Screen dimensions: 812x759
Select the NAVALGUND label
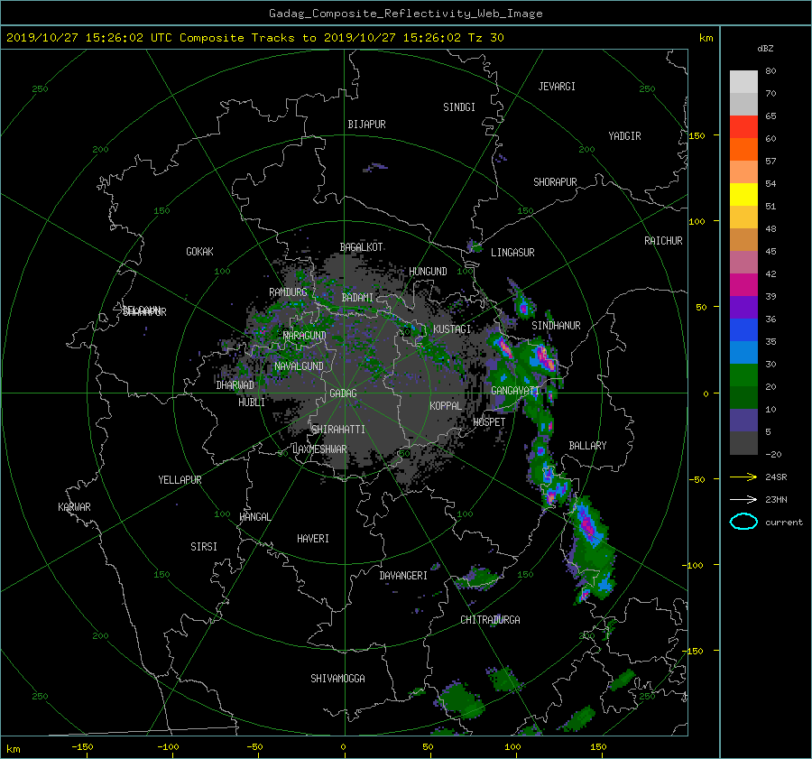[299, 366]
